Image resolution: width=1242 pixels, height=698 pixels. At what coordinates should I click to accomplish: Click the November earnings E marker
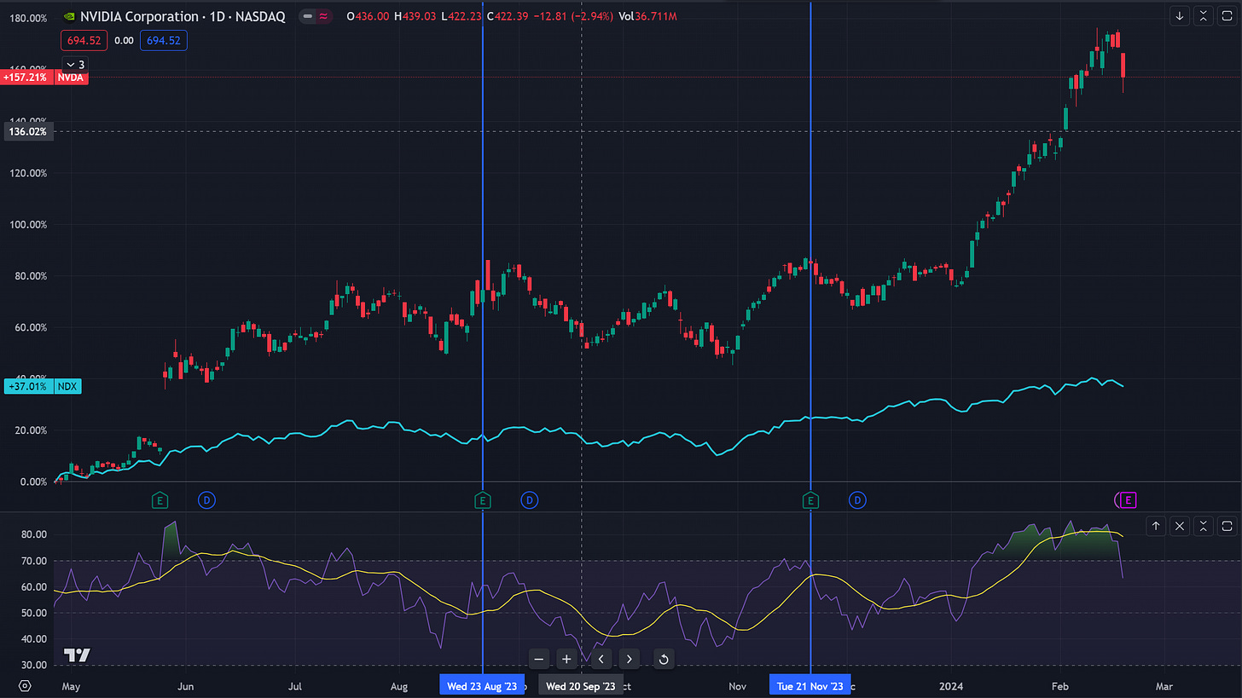coord(810,500)
